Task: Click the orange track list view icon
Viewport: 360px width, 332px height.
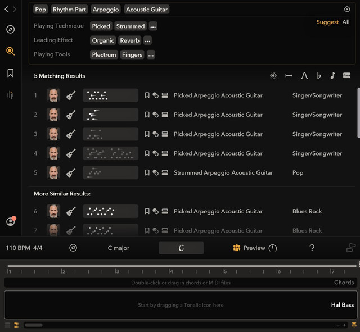Action: pos(16,325)
